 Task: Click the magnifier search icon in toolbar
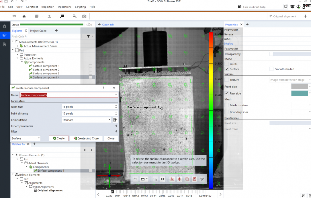click(x=74, y=16)
